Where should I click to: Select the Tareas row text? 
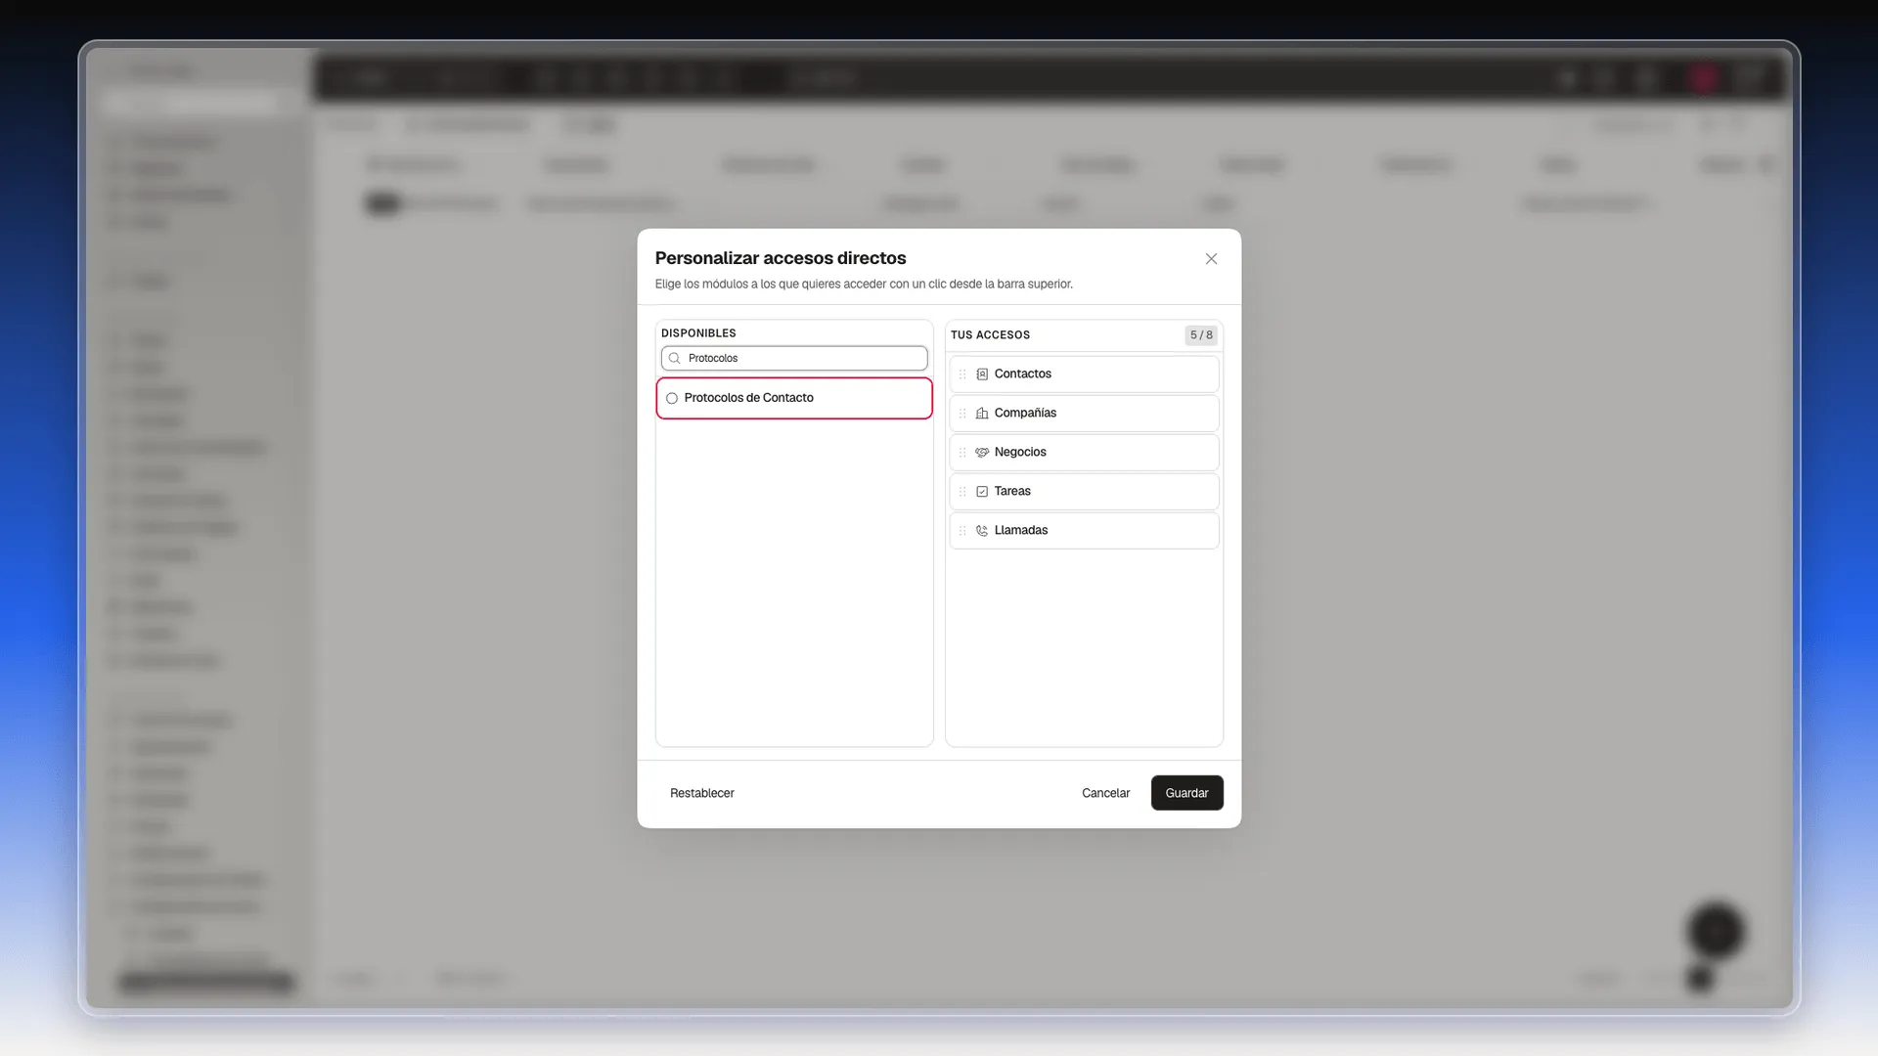point(1012,492)
